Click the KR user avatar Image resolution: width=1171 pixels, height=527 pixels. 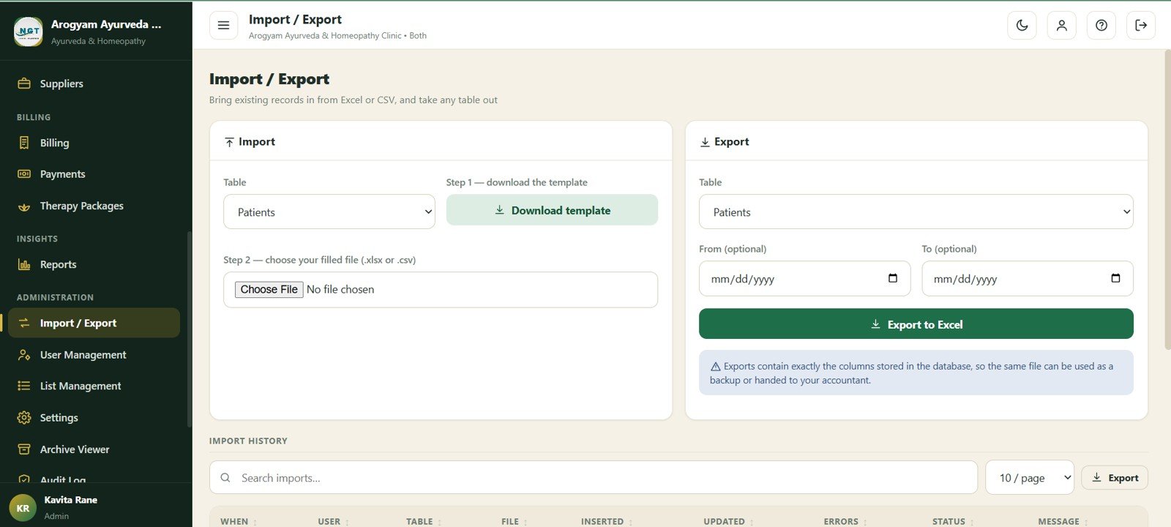point(23,508)
